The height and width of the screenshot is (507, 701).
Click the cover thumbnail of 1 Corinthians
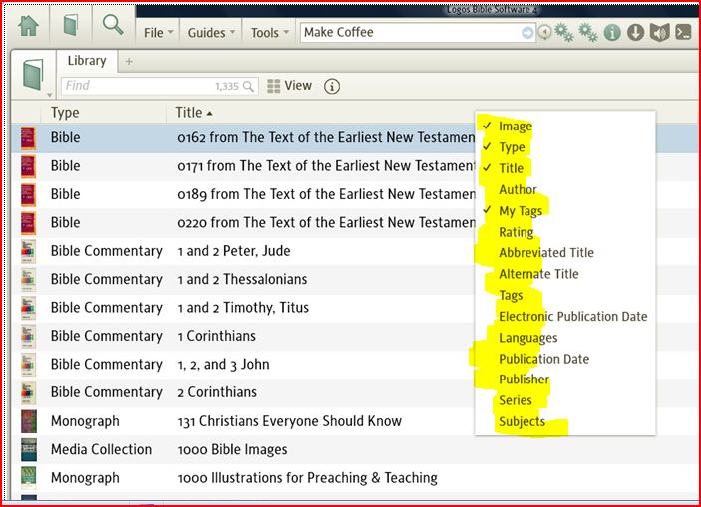pyautogui.click(x=28, y=336)
